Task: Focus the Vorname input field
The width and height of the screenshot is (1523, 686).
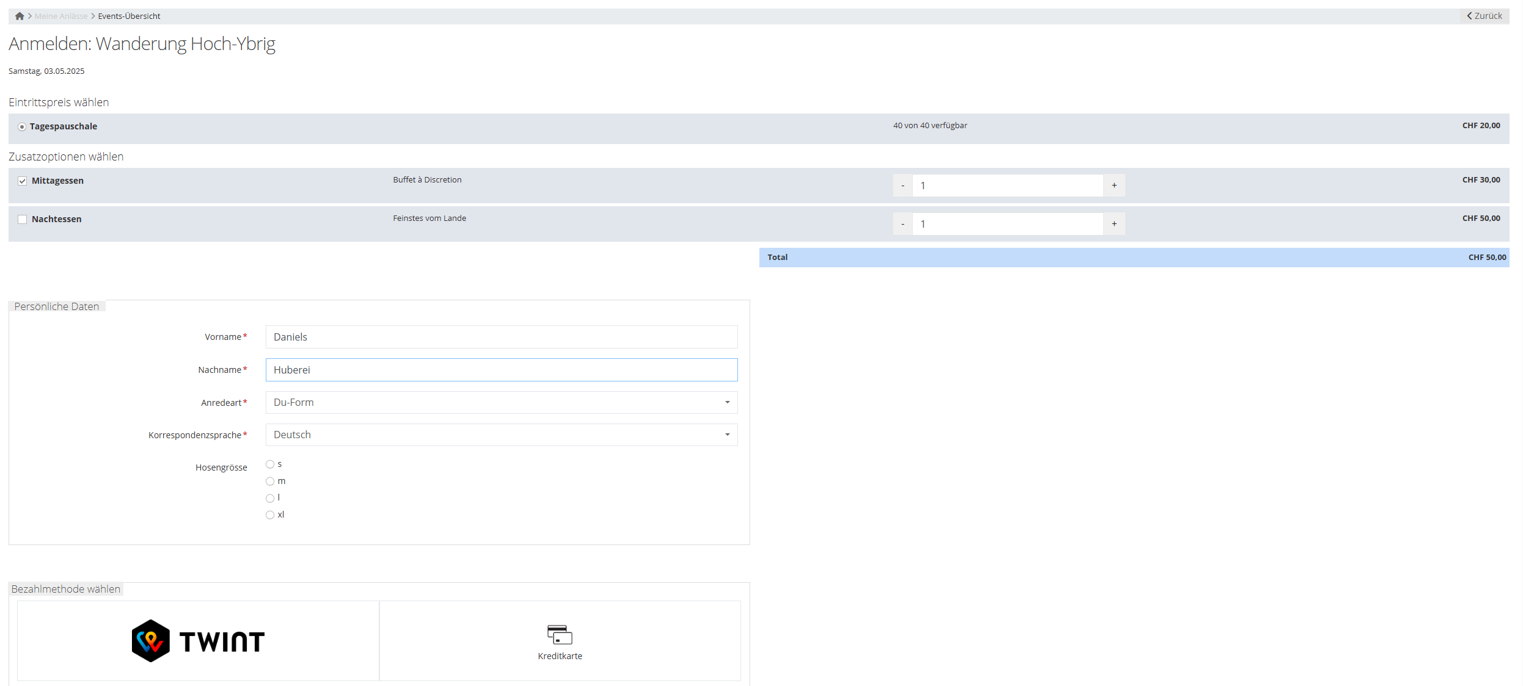Action: (501, 337)
